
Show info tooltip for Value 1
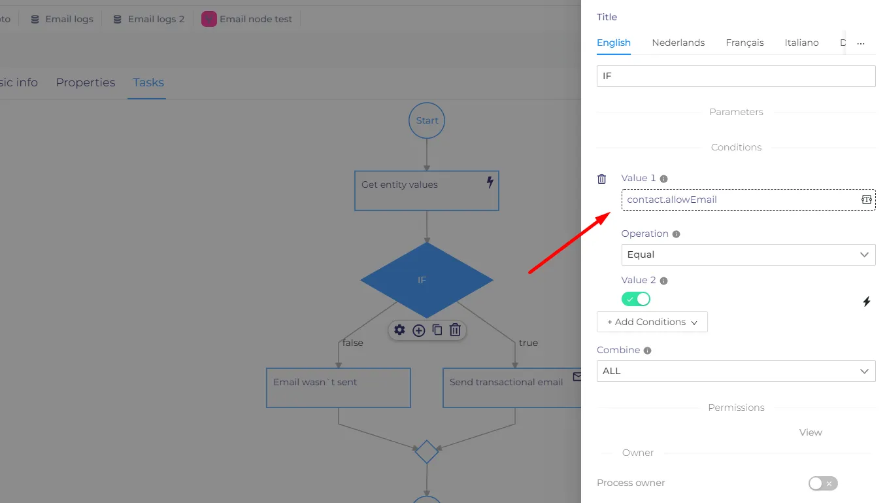tap(664, 179)
